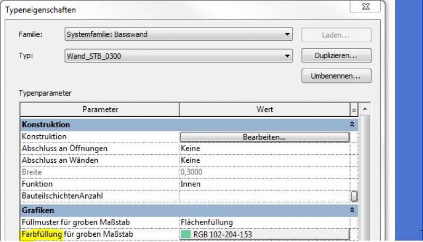
Task: Click the Füllmuster value Flächenfüllung
Action: tap(264, 222)
